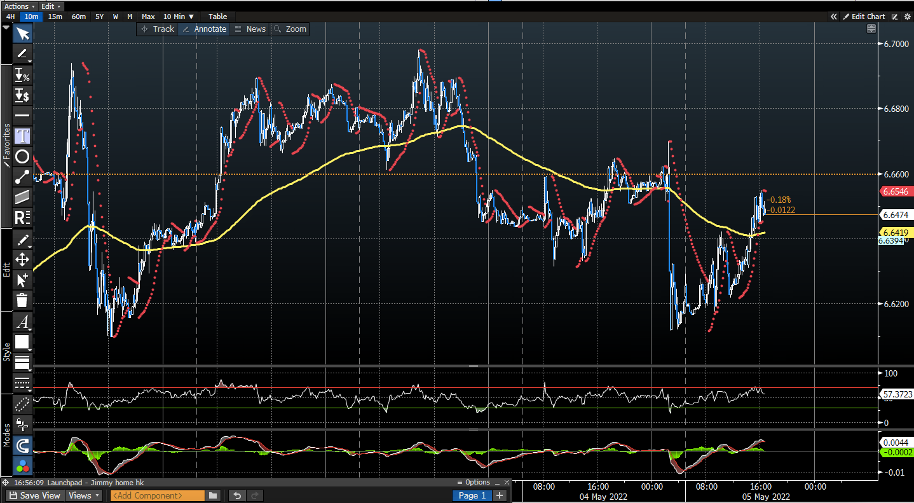Toggle the Track crosshair mode
Viewport: 914px width, 503px height.
pyautogui.click(x=158, y=29)
